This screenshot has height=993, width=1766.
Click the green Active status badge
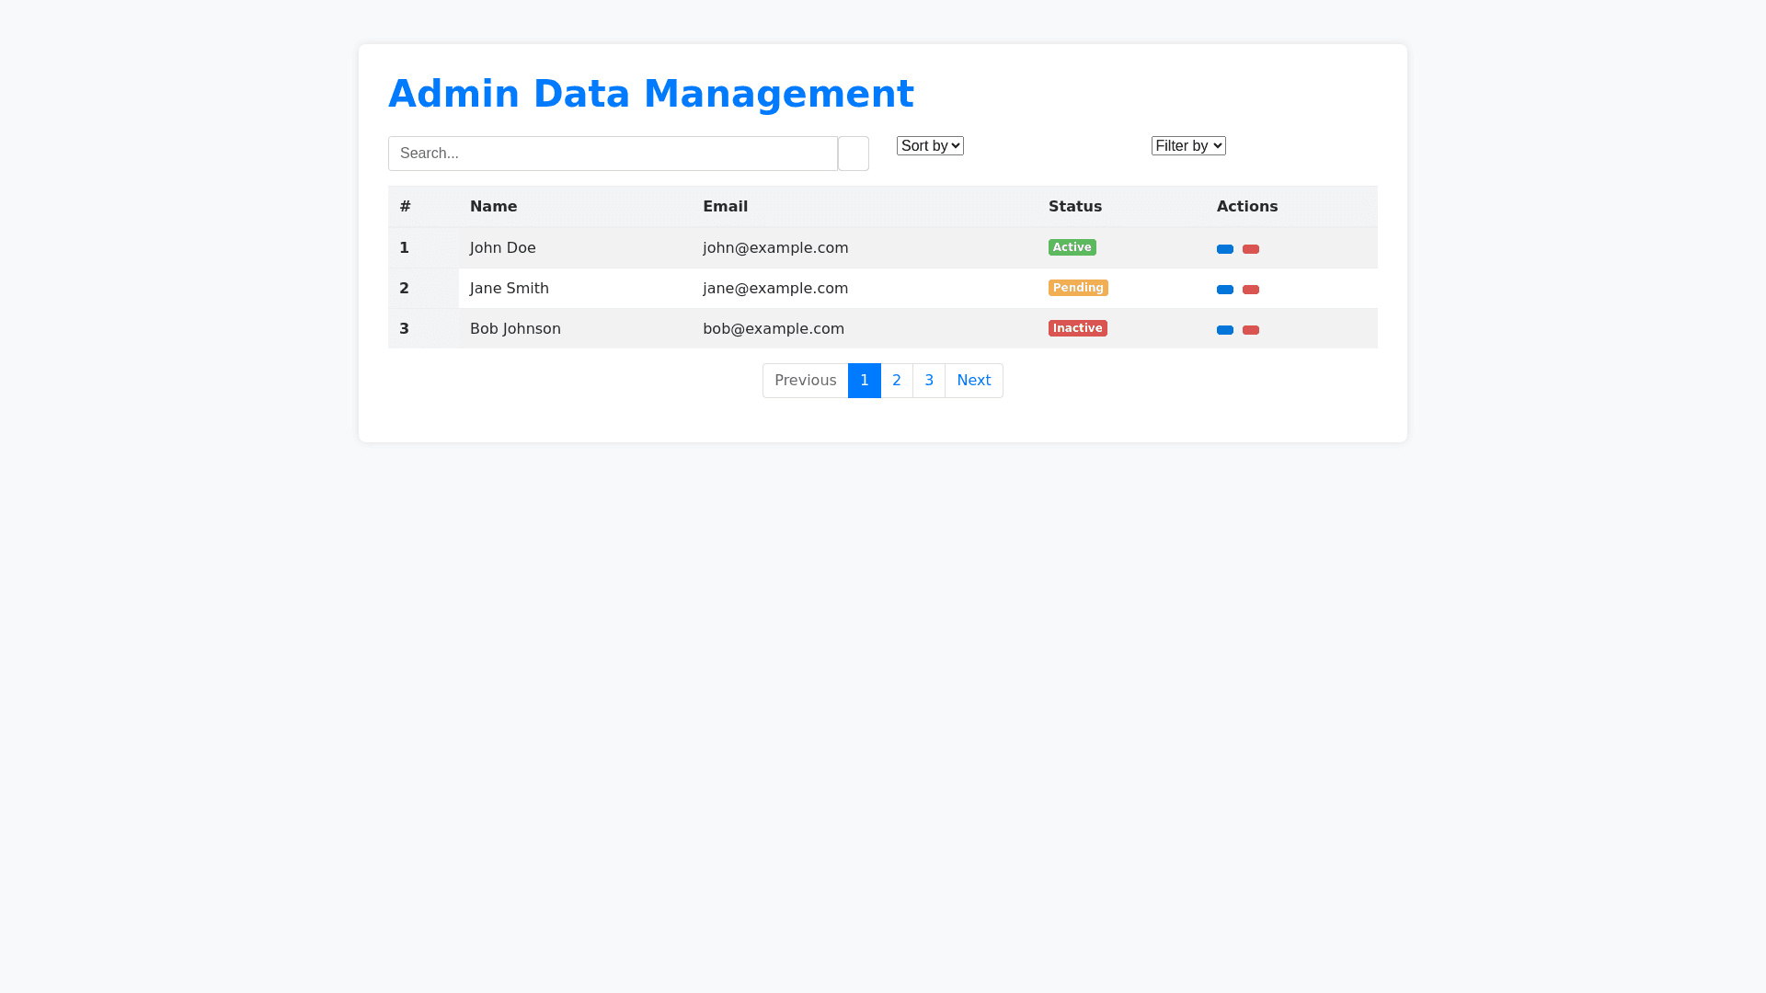1072,247
